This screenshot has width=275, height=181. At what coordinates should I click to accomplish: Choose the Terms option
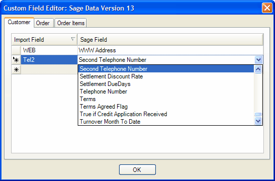coord(166,99)
